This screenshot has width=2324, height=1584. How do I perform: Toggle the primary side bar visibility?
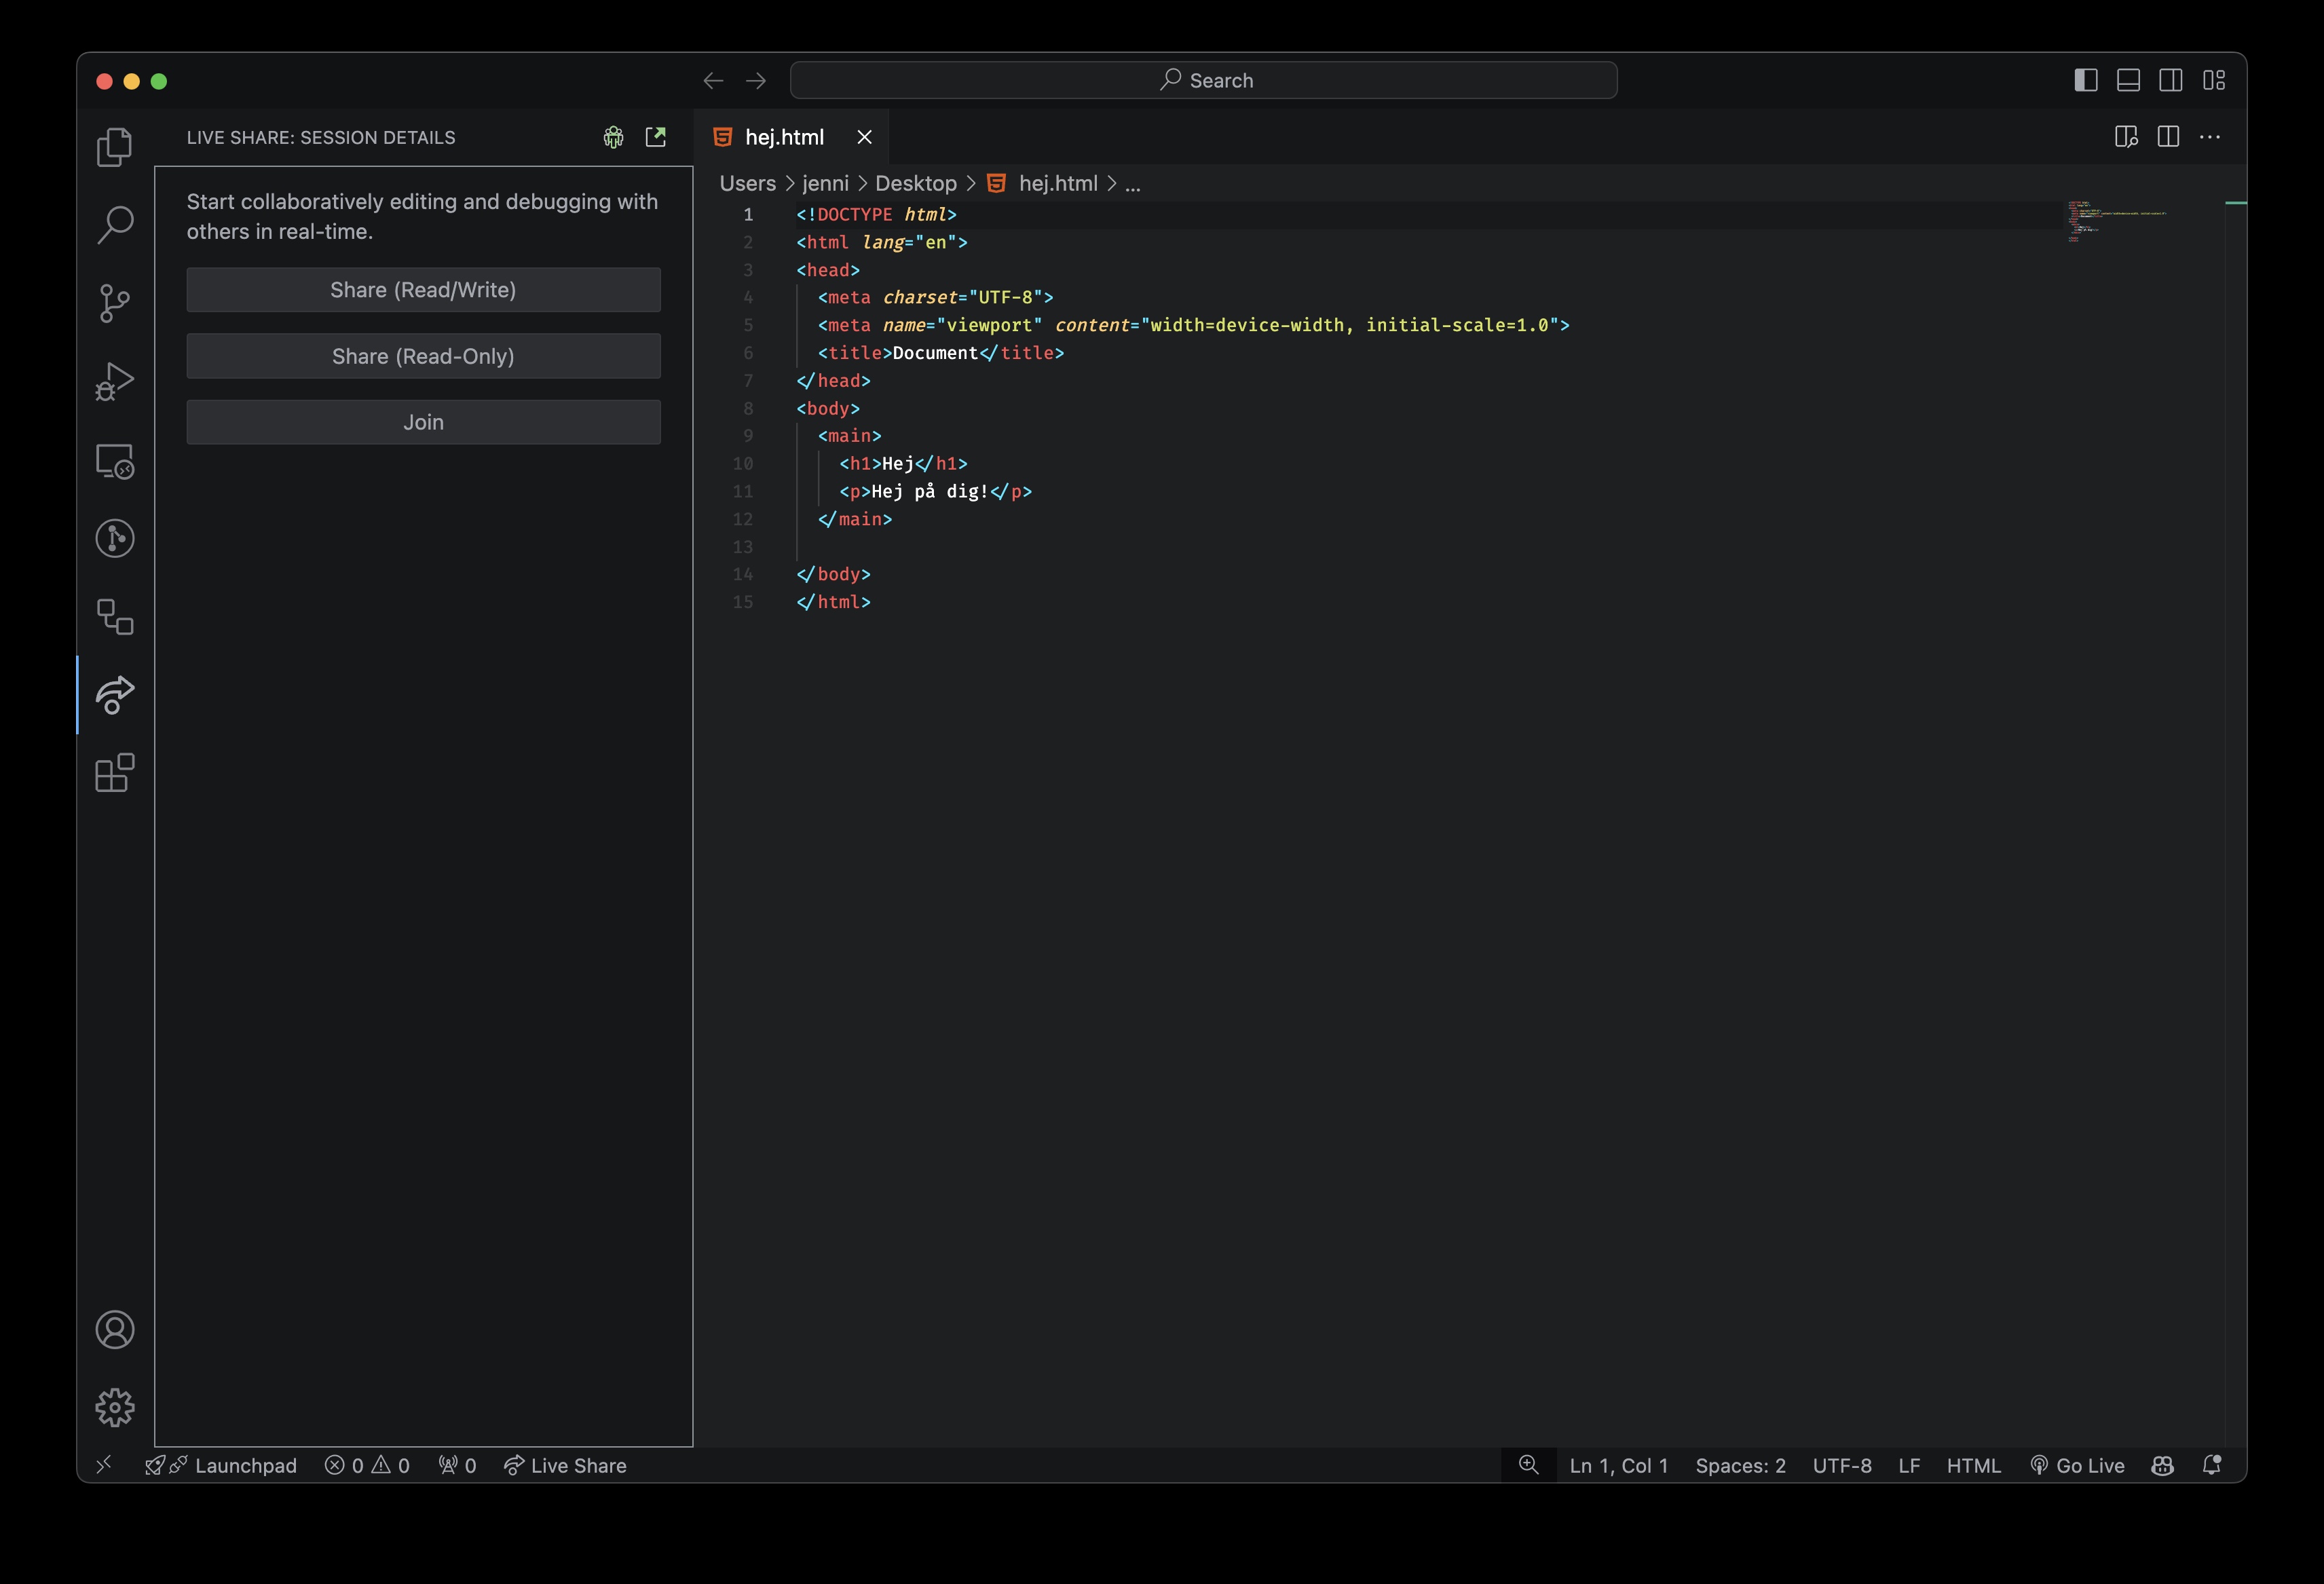[x=2085, y=80]
